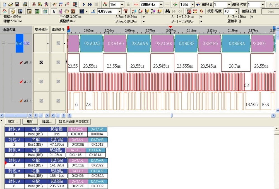Save using the floppy disk icon
This screenshot has height=189, width=279.
point(17,4)
